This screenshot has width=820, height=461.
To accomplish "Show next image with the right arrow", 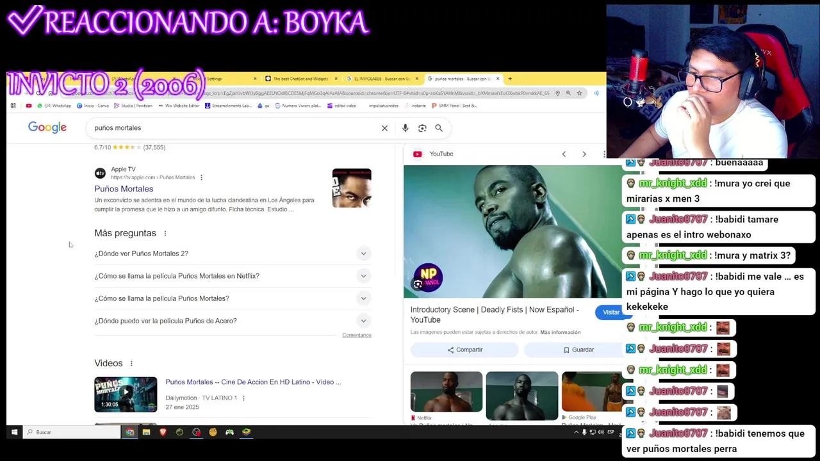I will (584, 154).
